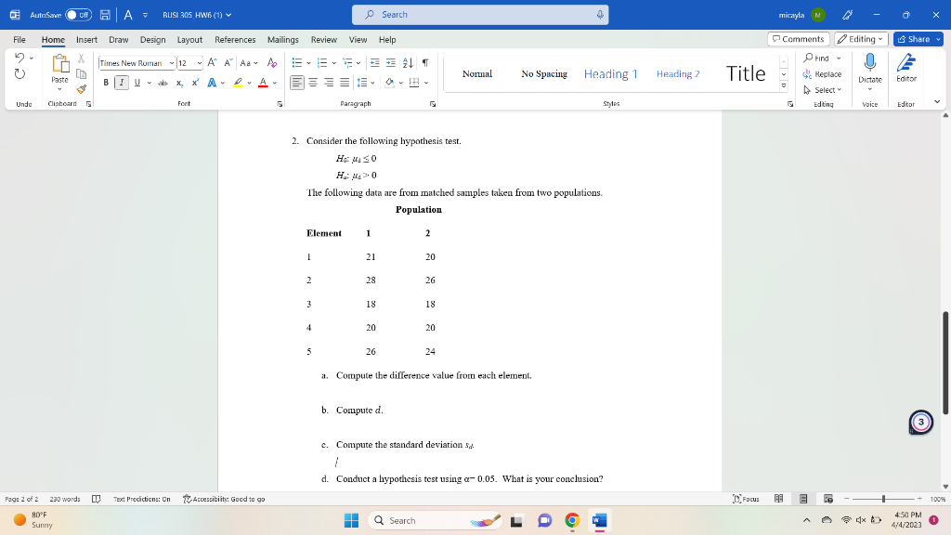Open Change Case Aa dropdown
Screen dimensions: 951x535
click(249, 62)
